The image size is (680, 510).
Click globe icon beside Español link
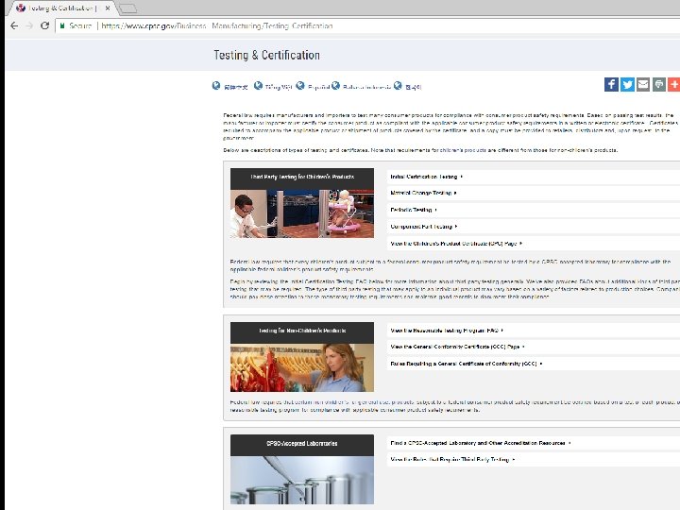pyautogui.click(x=300, y=85)
